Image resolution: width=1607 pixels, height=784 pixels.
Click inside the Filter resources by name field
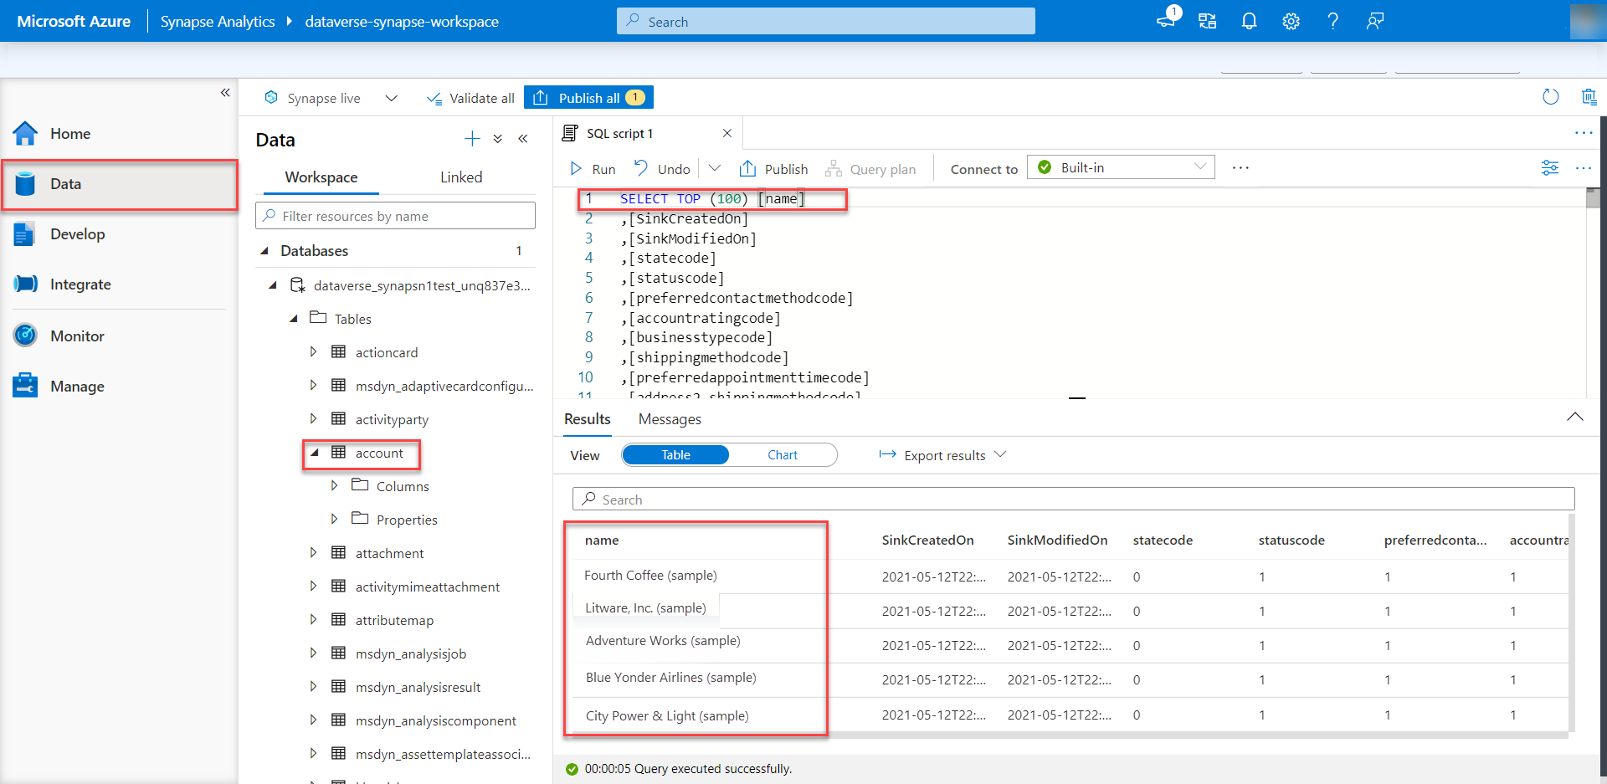393,215
